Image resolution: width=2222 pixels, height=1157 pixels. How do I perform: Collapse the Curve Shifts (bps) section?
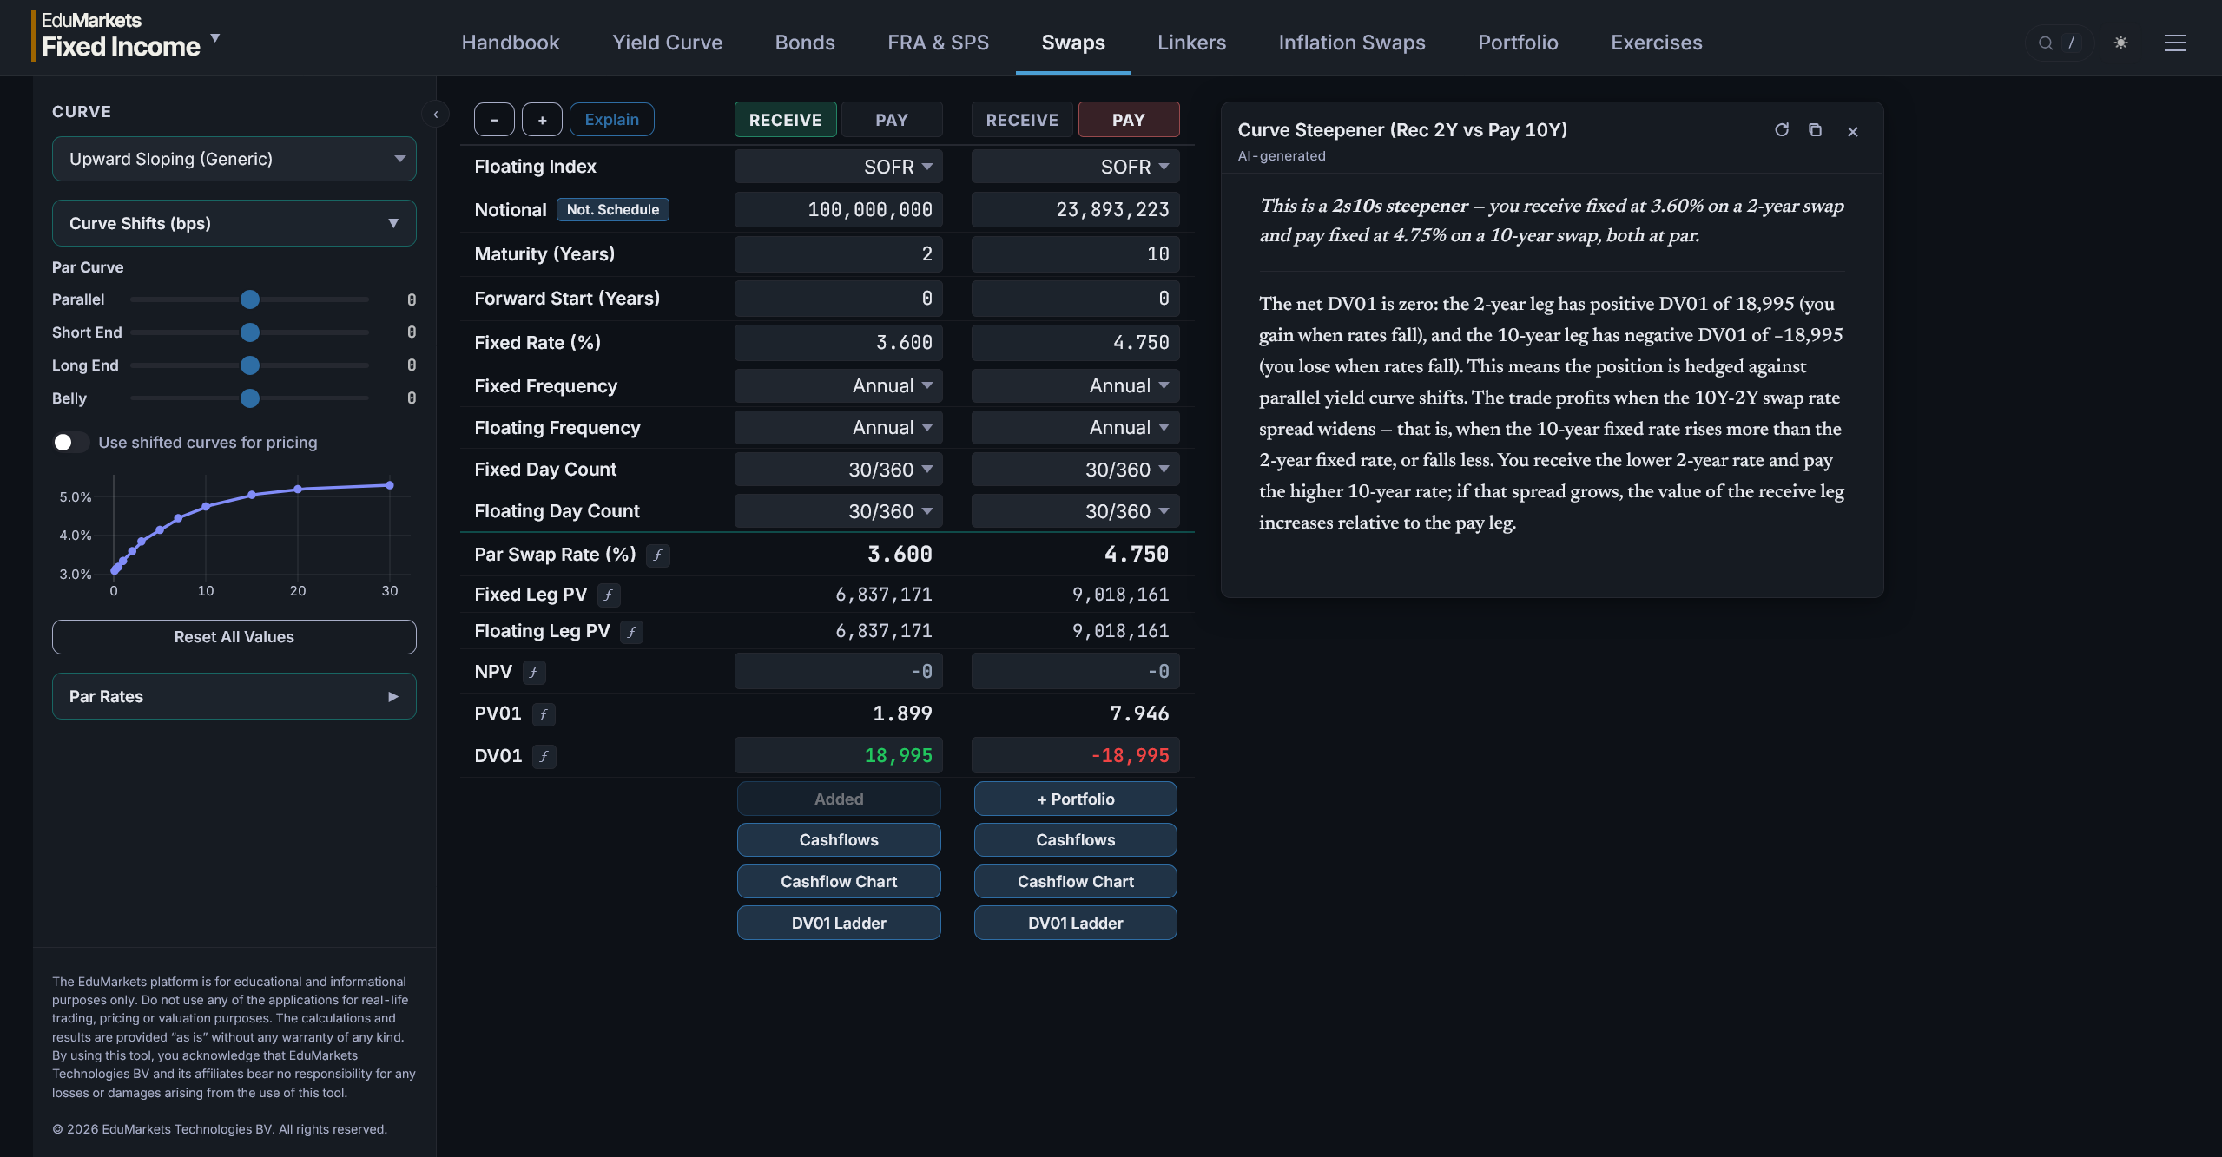tap(234, 224)
